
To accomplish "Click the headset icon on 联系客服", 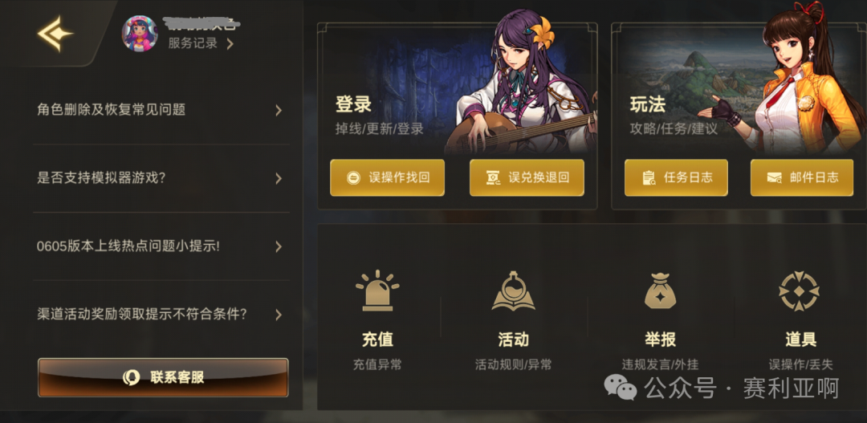I will [131, 378].
